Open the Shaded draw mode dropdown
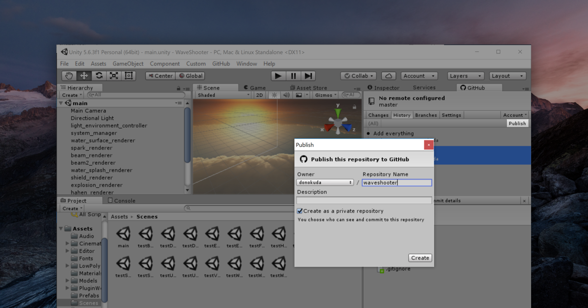Image resolution: width=588 pixels, height=308 pixels. [x=223, y=95]
